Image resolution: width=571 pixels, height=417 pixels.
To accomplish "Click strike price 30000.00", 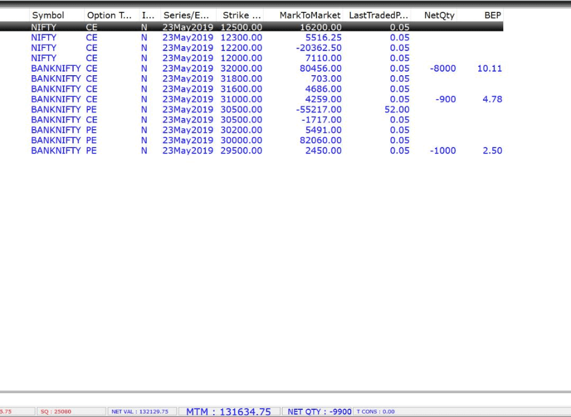I will coord(242,140).
